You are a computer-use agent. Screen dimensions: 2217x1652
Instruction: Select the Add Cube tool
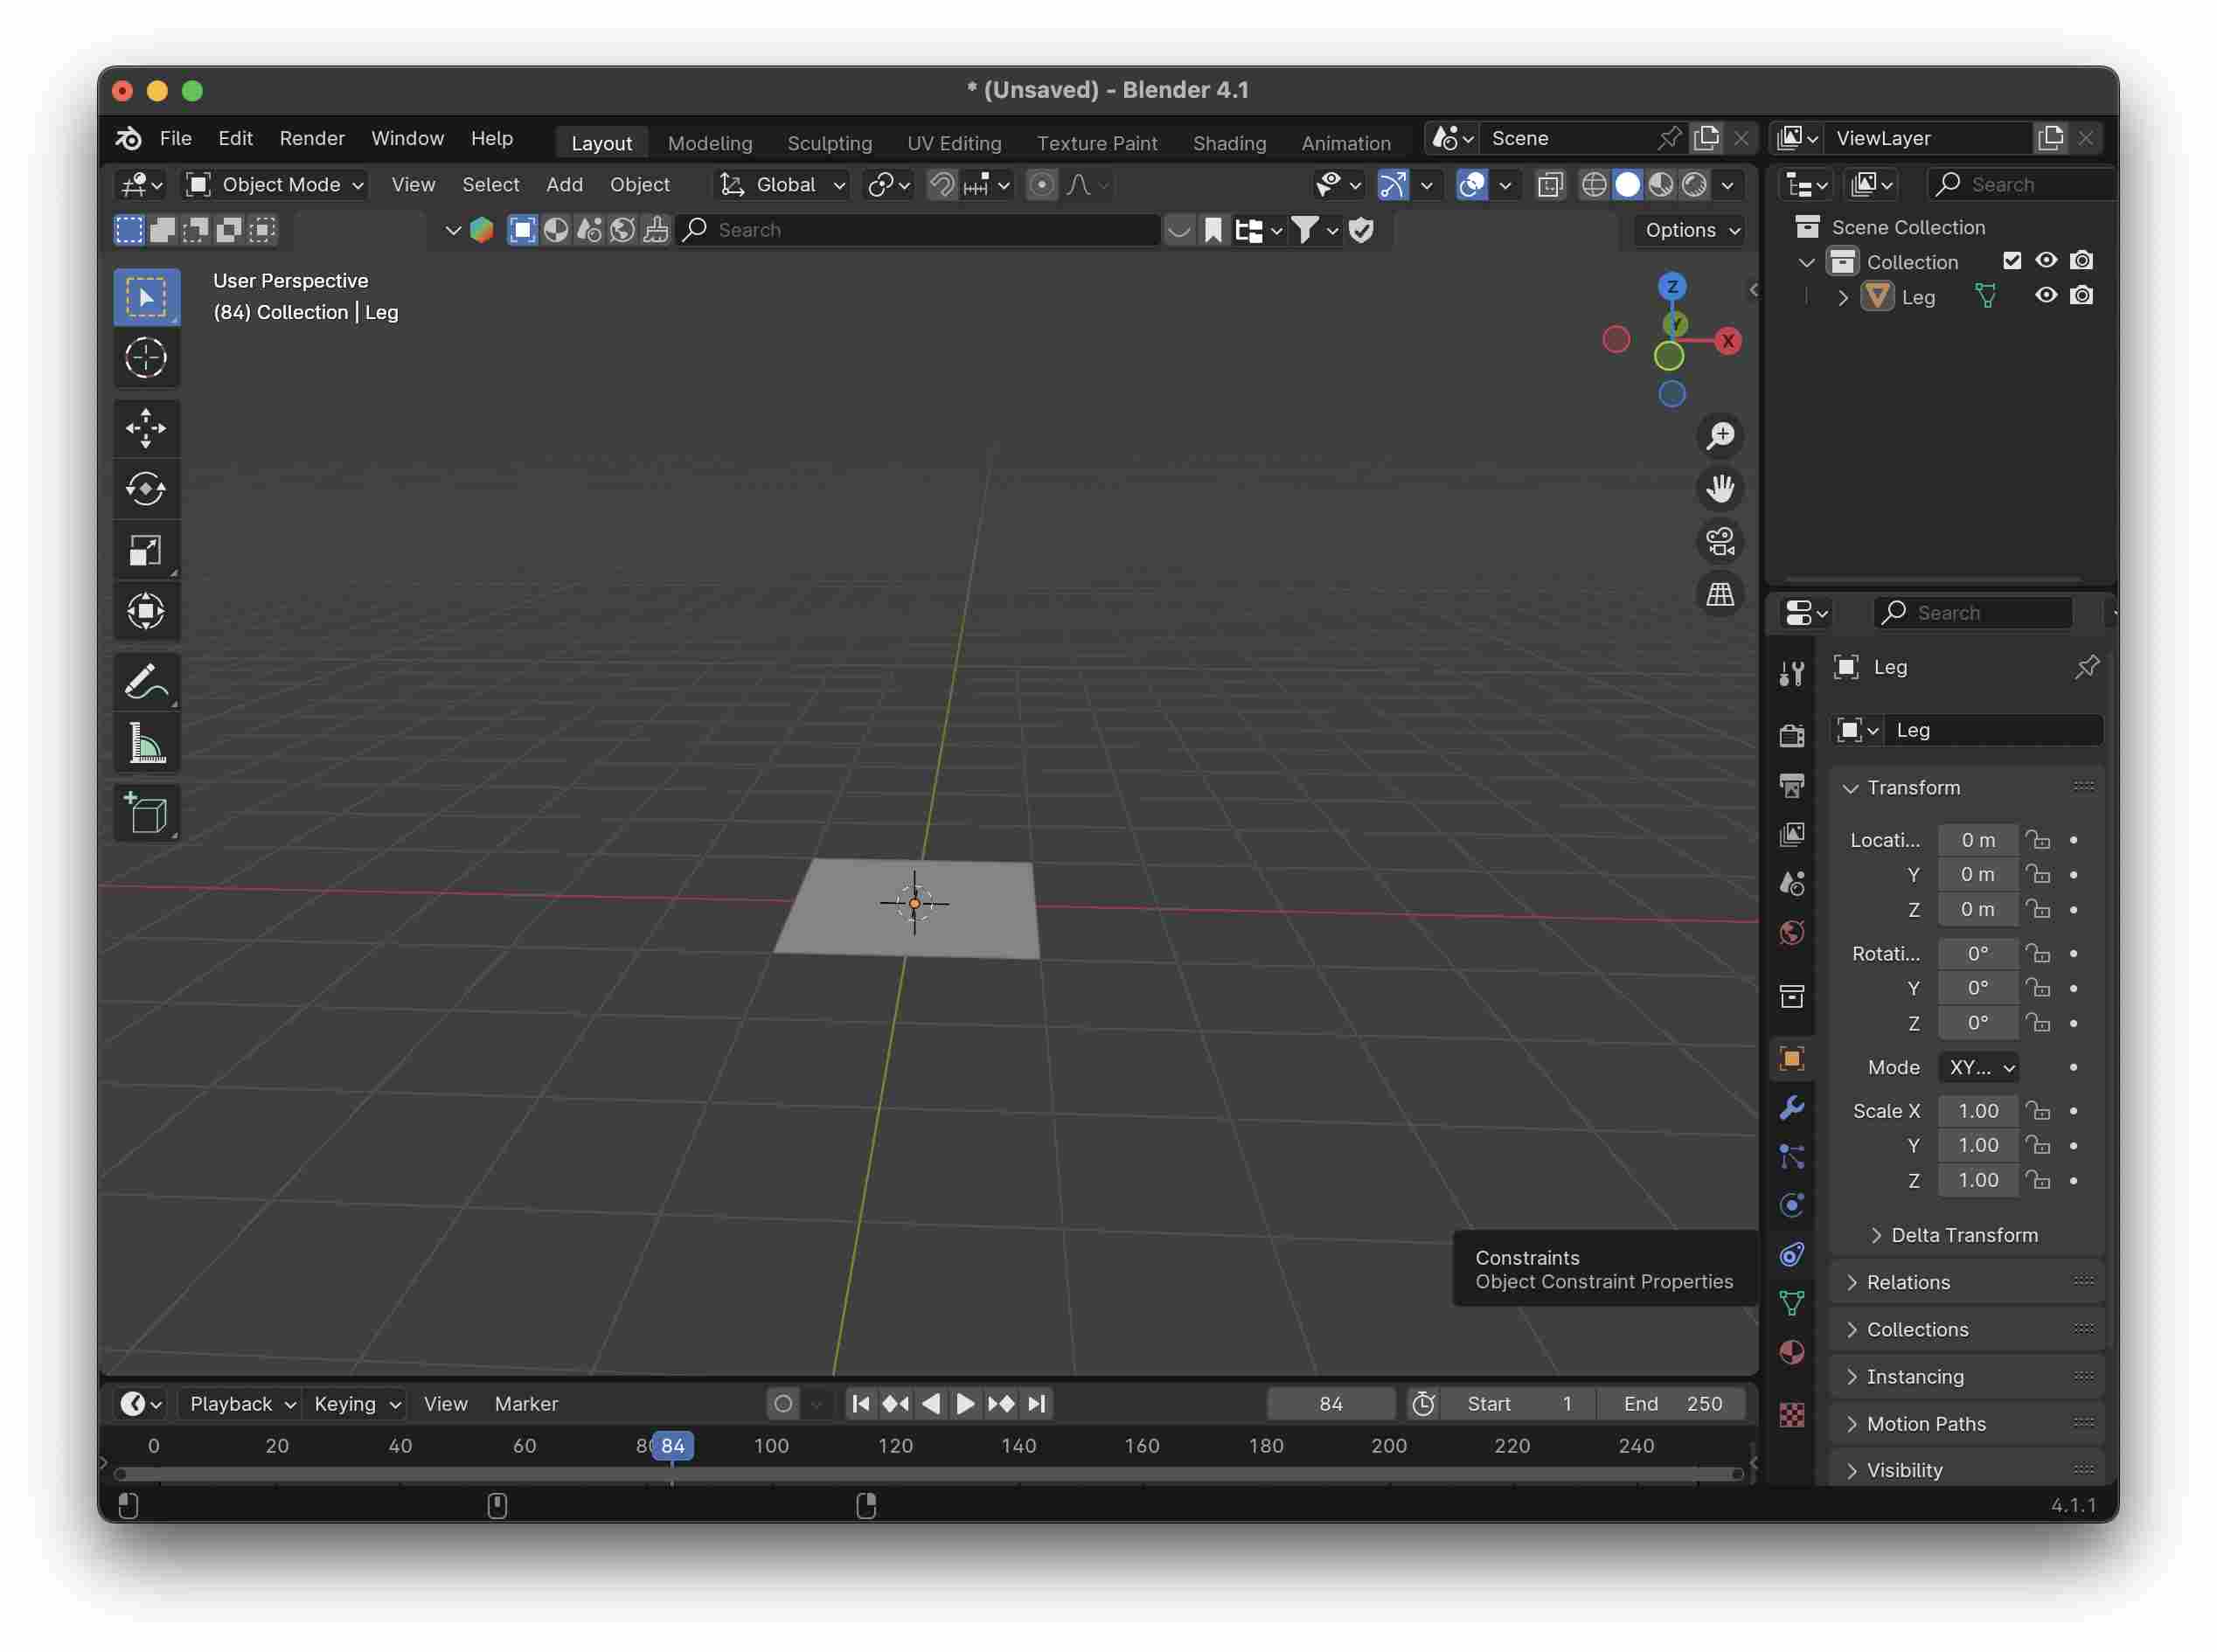(x=146, y=813)
